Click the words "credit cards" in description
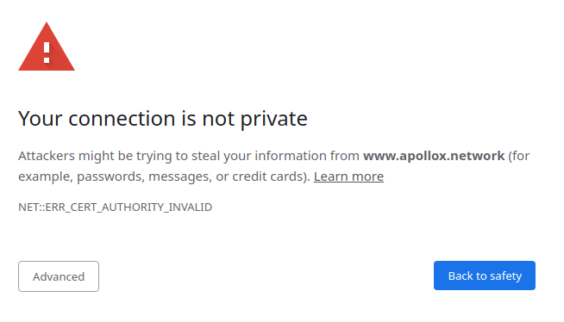Screen dimensions: 564x322 point(269,176)
